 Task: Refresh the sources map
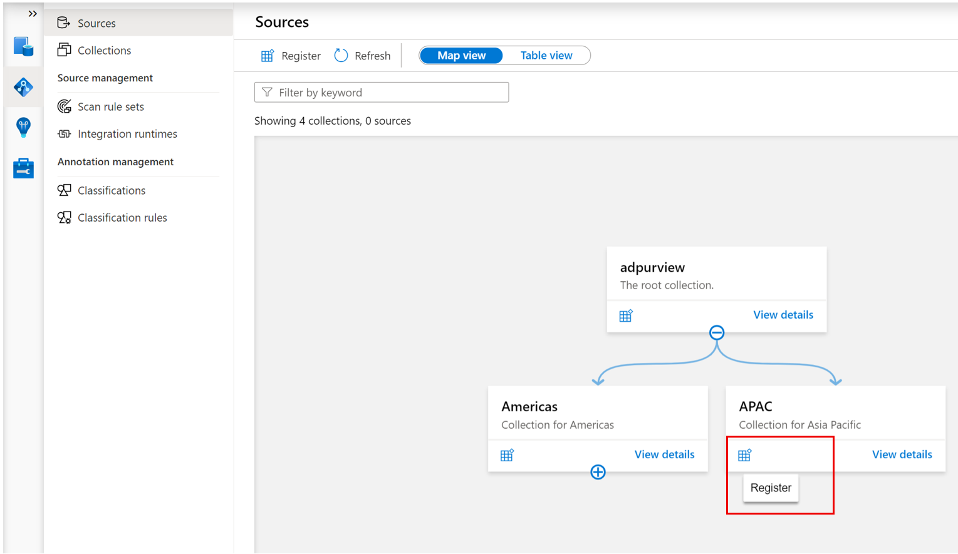362,55
